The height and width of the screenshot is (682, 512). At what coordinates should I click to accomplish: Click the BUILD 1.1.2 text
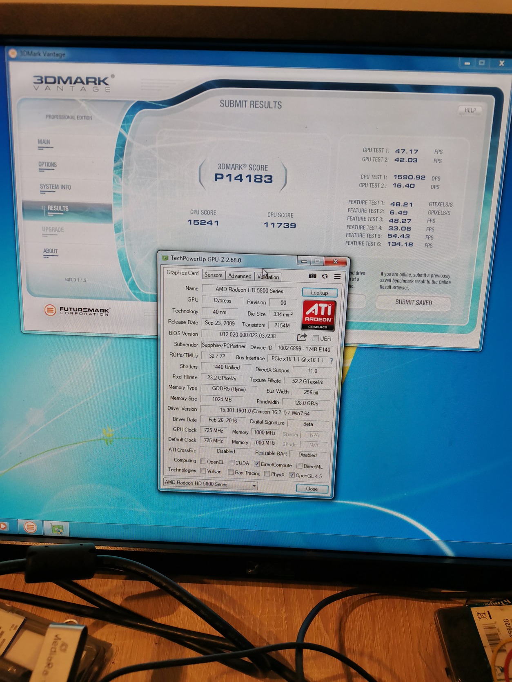tap(76, 280)
